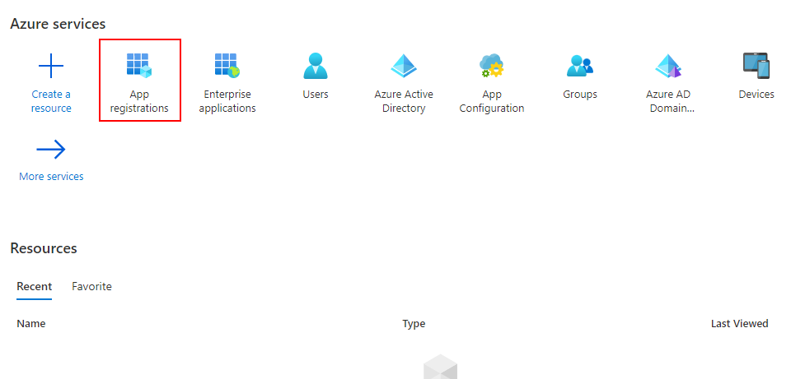Click the Create a resource link text
Viewport: 791px width, 379px height.
point(51,101)
